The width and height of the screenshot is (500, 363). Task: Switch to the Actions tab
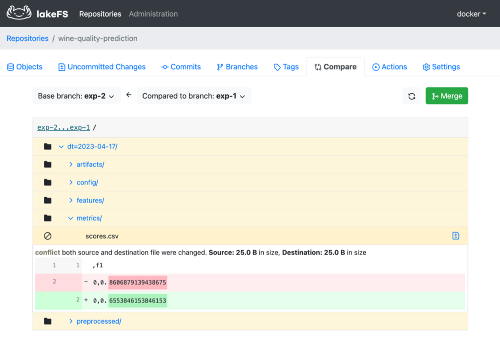390,67
